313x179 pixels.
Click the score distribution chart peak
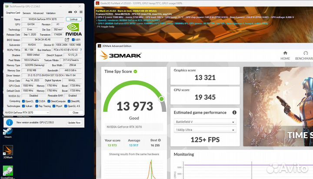pos(151,162)
